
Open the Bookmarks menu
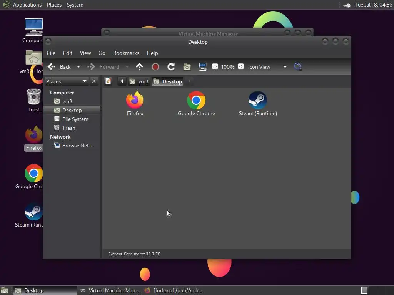126,53
